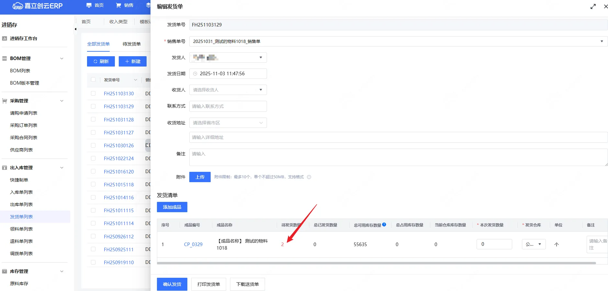Open the CP_0329 product link
Screen dimensions: 608x291
coord(193,244)
